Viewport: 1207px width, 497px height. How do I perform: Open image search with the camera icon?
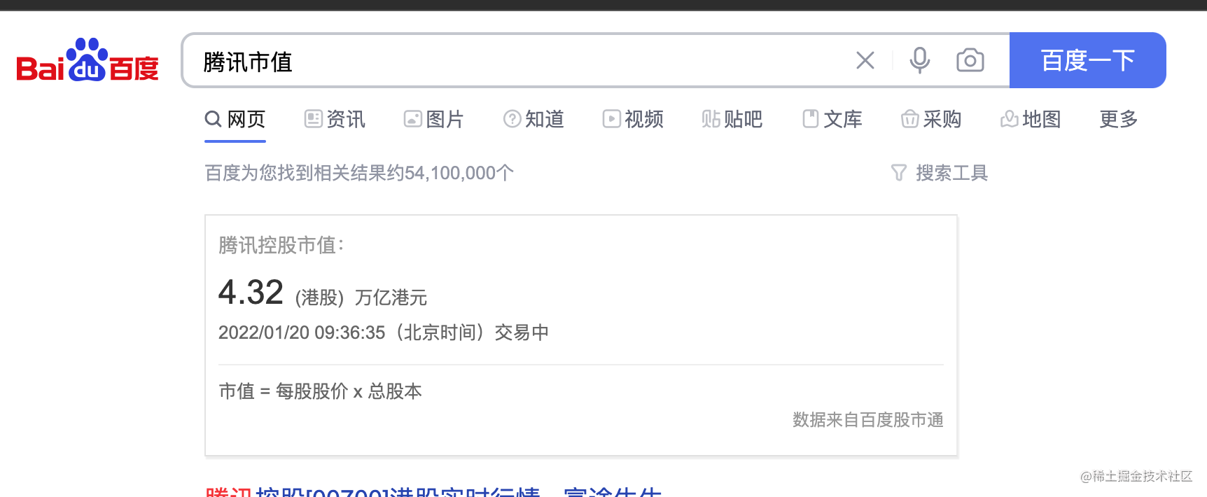[970, 60]
